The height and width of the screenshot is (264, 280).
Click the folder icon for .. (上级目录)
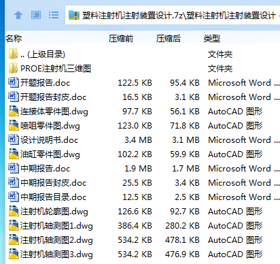[x=13, y=54]
